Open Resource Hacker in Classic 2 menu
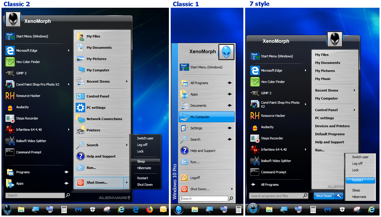 click(x=28, y=96)
